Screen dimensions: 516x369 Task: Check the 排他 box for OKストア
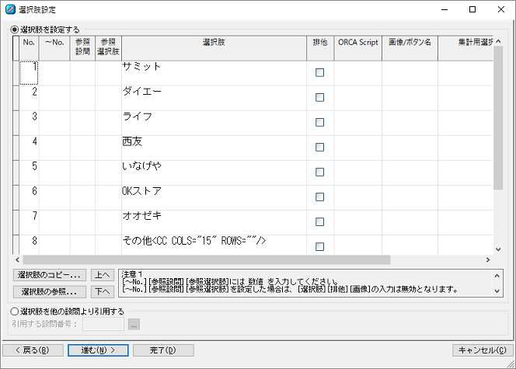click(319, 197)
